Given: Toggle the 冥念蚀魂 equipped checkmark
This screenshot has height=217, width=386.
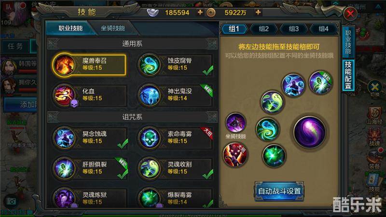Looking at the screenshot, I should (123, 144).
